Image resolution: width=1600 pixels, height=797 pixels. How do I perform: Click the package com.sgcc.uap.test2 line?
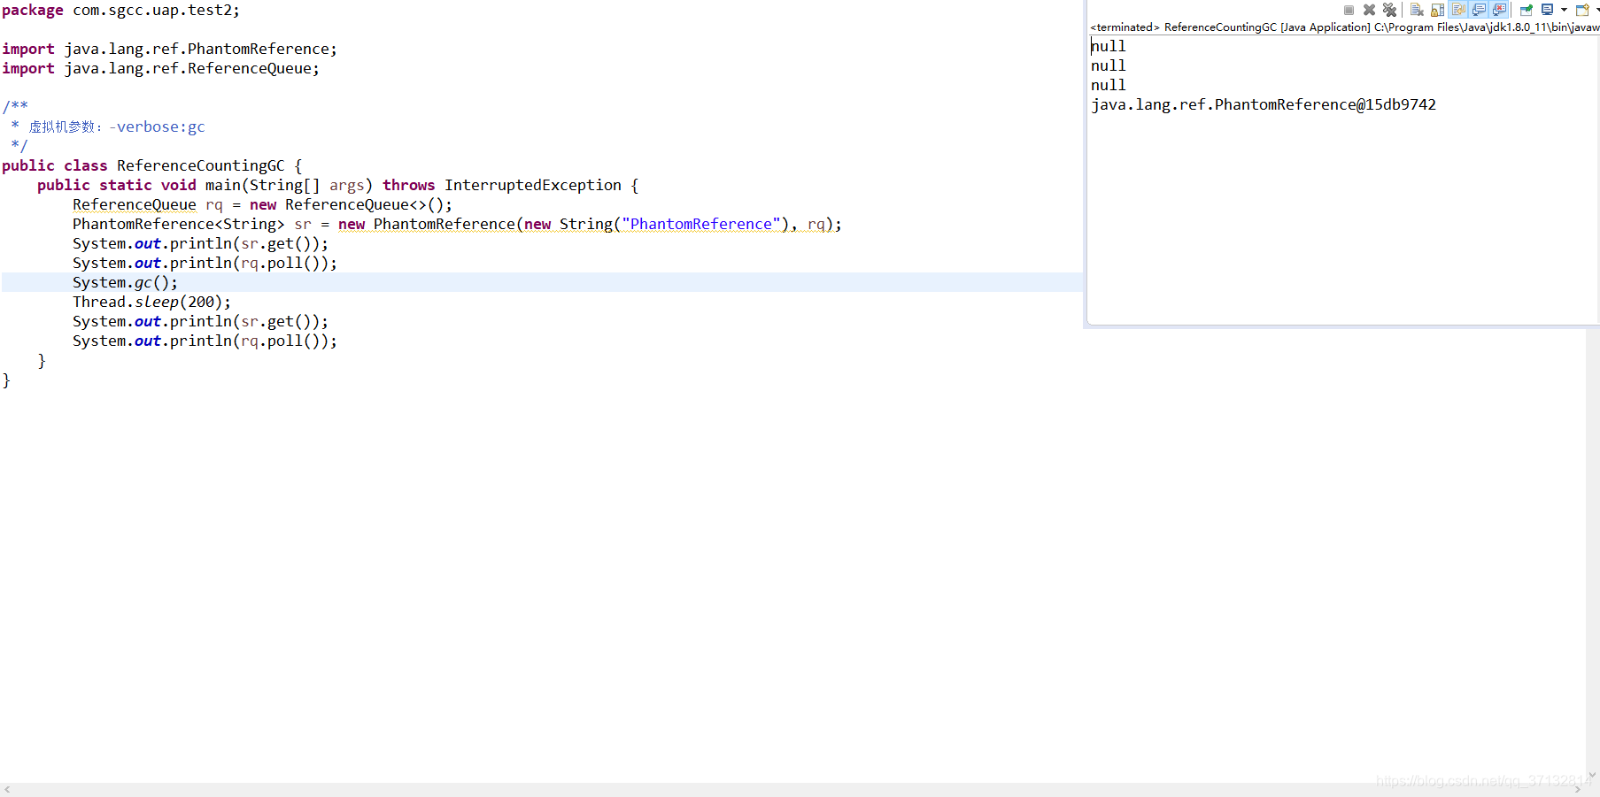point(120,10)
